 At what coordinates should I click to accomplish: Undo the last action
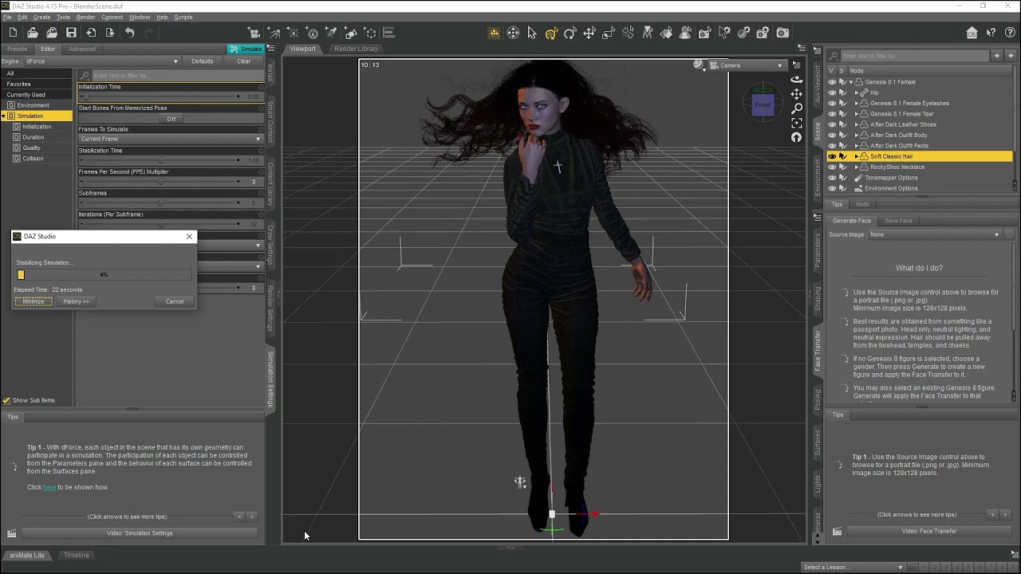[129, 33]
